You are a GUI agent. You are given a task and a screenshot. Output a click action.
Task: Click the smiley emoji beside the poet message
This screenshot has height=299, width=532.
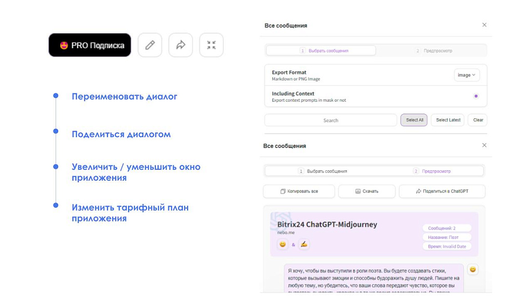[472, 269]
